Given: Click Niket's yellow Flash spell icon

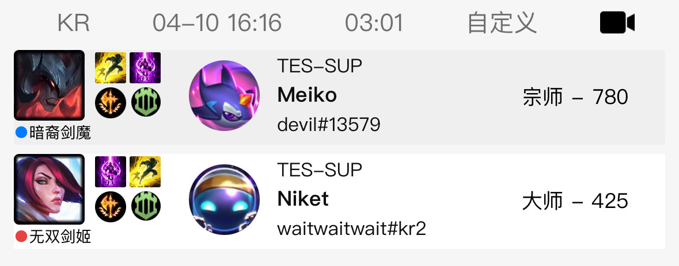Looking at the screenshot, I should 145,172.
